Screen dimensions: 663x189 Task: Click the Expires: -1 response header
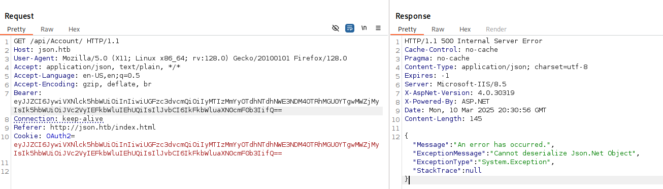coord(427,76)
